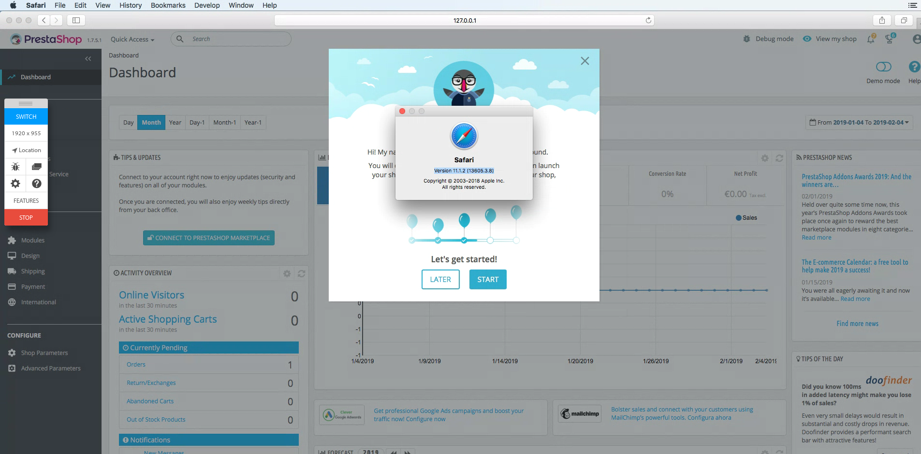Open the Return/Exchanges row
The height and width of the screenshot is (454, 921).
[x=209, y=383]
